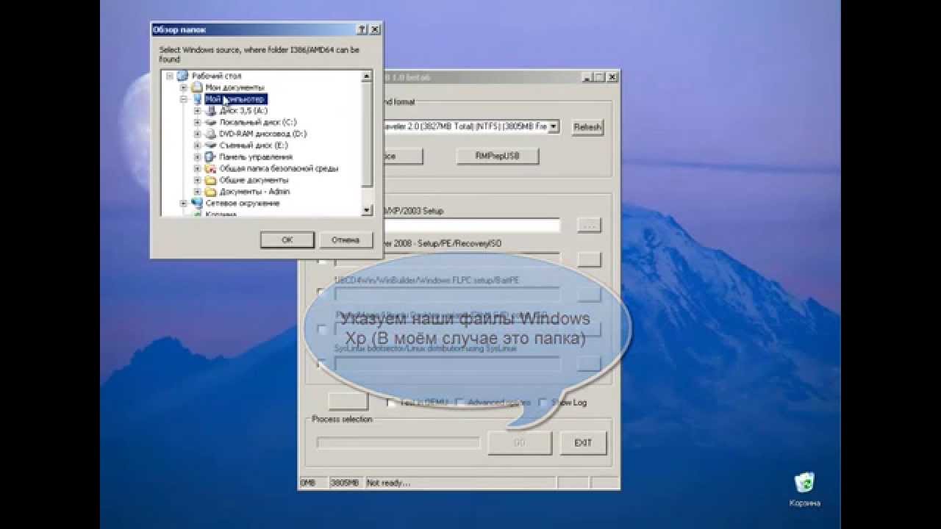Select Общие документы label
This screenshot has width=941, height=529.
(x=254, y=180)
